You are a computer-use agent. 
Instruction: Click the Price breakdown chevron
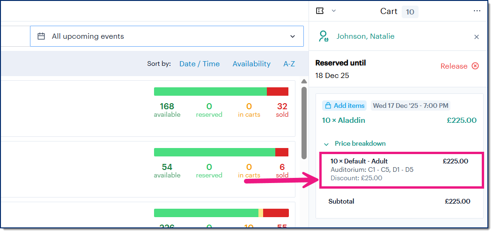click(x=326, y=144)
